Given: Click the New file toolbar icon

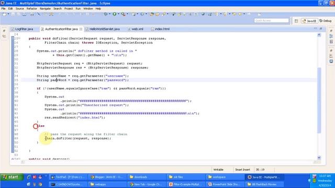Looking at the screenshot, I should click(5, 14).
